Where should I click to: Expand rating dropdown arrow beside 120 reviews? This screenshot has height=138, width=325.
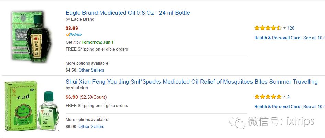[284, 28]
